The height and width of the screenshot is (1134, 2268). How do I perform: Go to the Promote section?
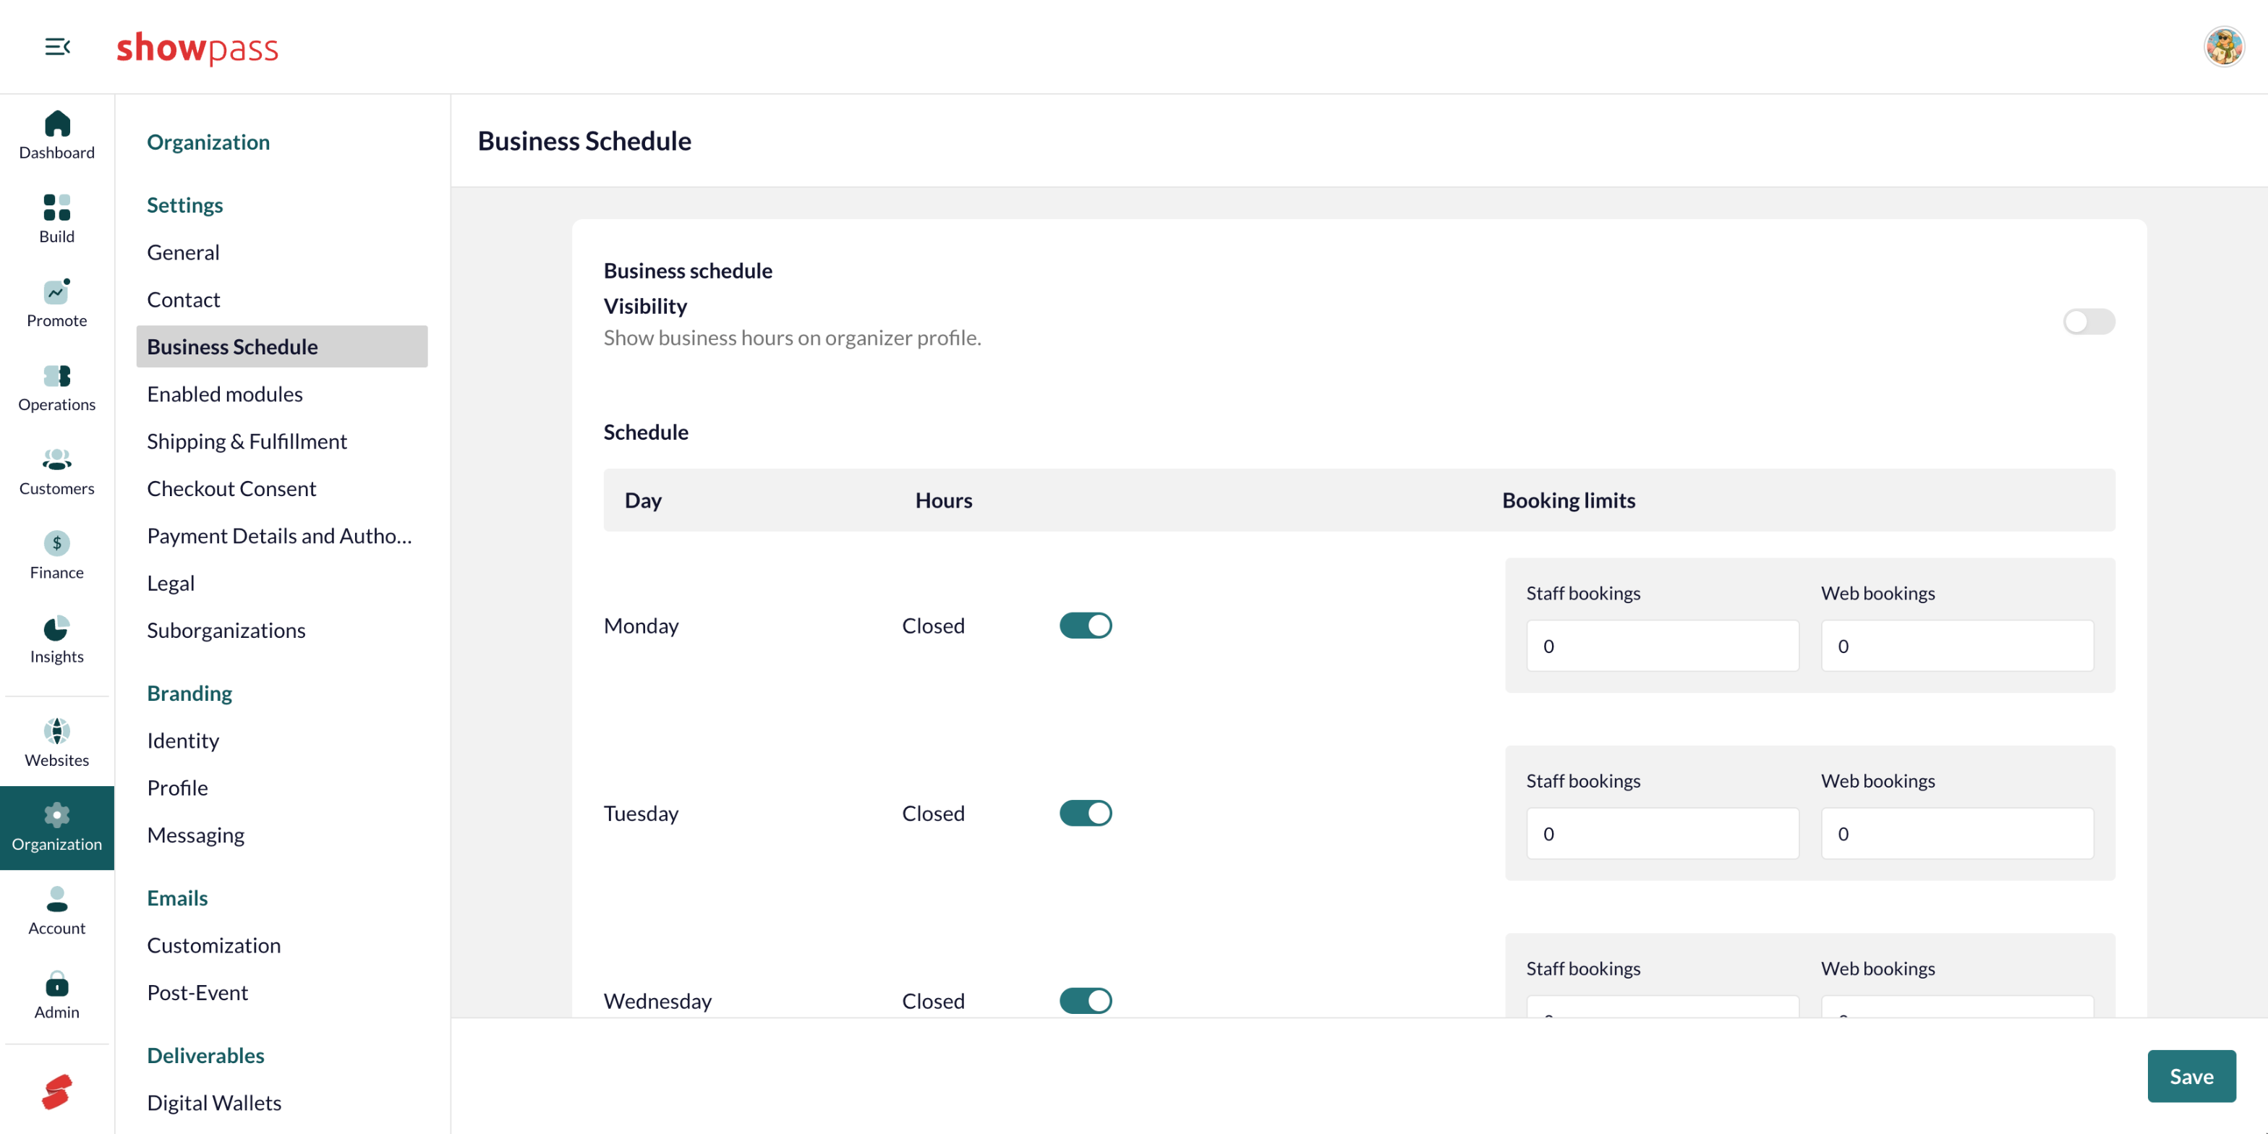[56, 304]
